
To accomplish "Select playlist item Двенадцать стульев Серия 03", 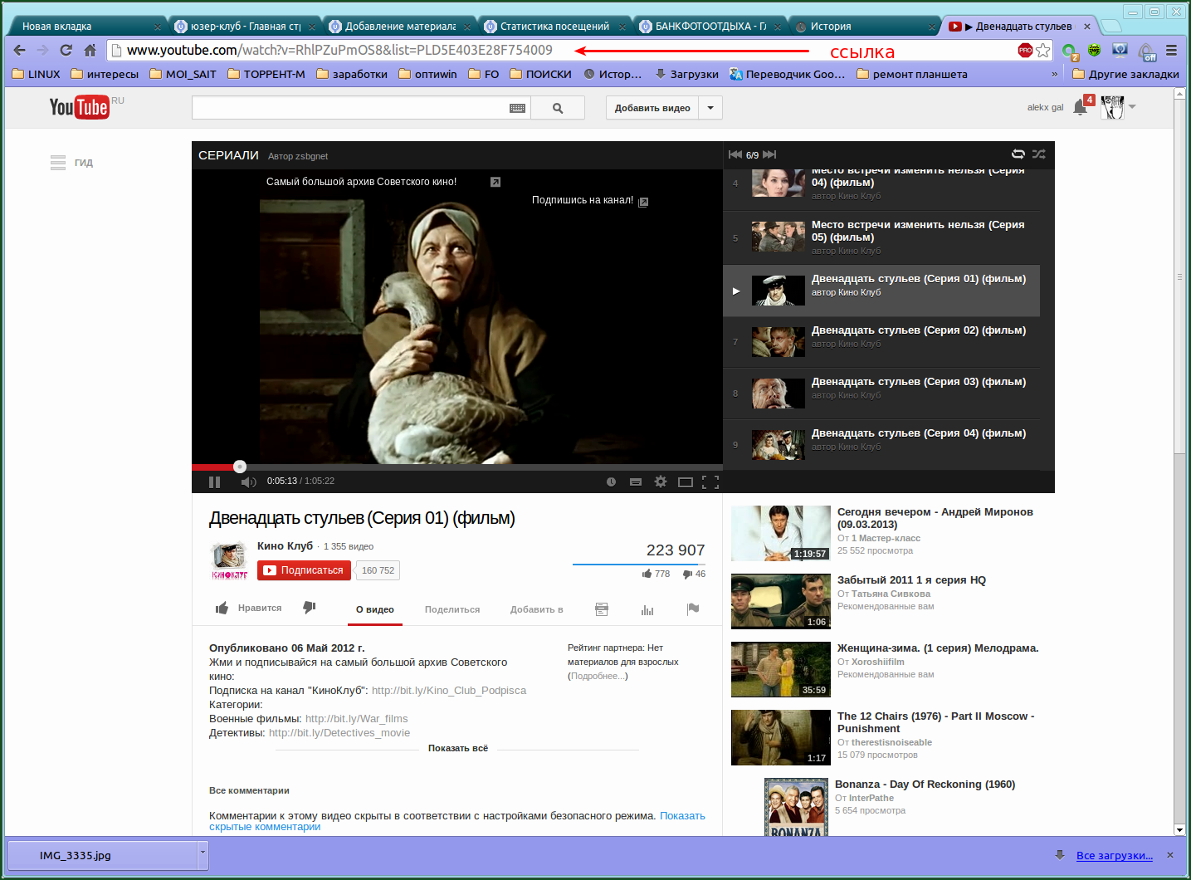I will click(x=881, y=393).
